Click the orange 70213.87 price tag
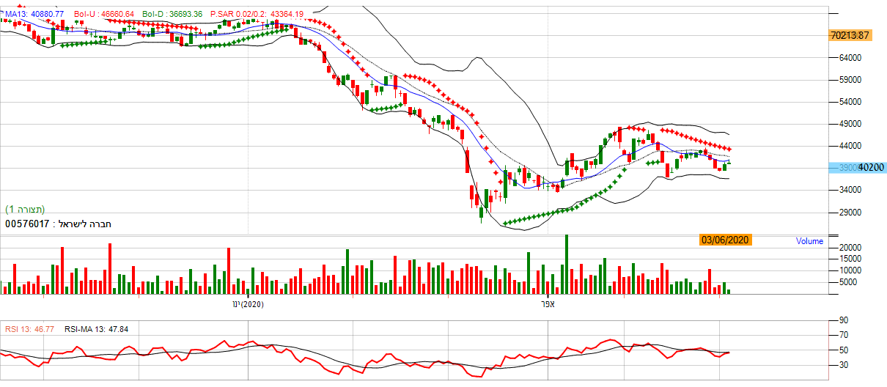Screen dimensions: 887x387 850,35
